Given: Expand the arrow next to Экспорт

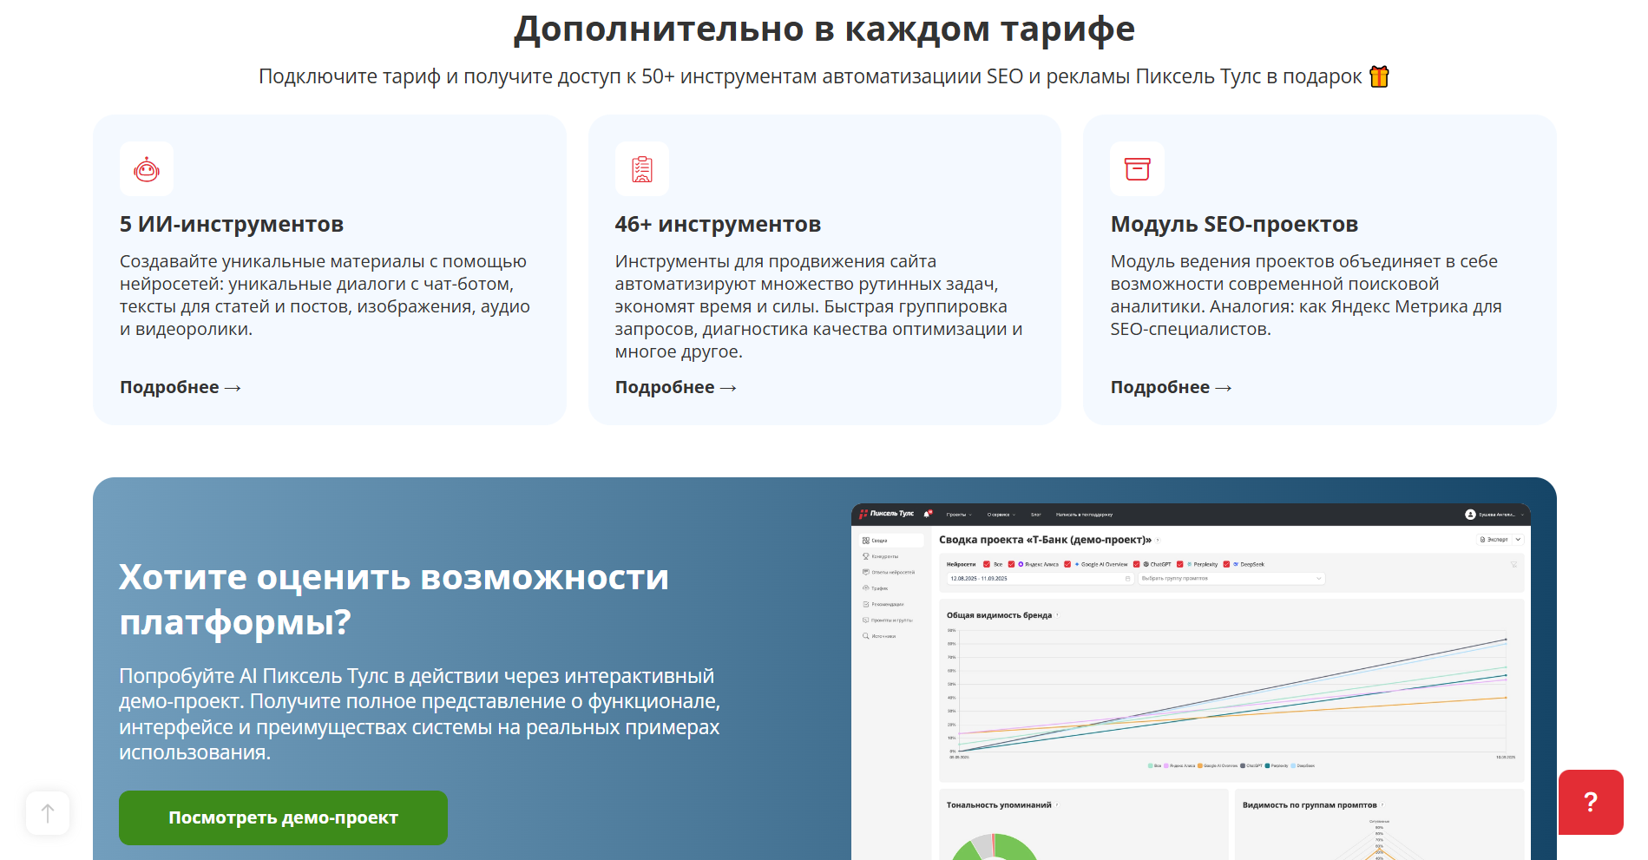Looking at the screenshot, I should [x=1518, y=539].
